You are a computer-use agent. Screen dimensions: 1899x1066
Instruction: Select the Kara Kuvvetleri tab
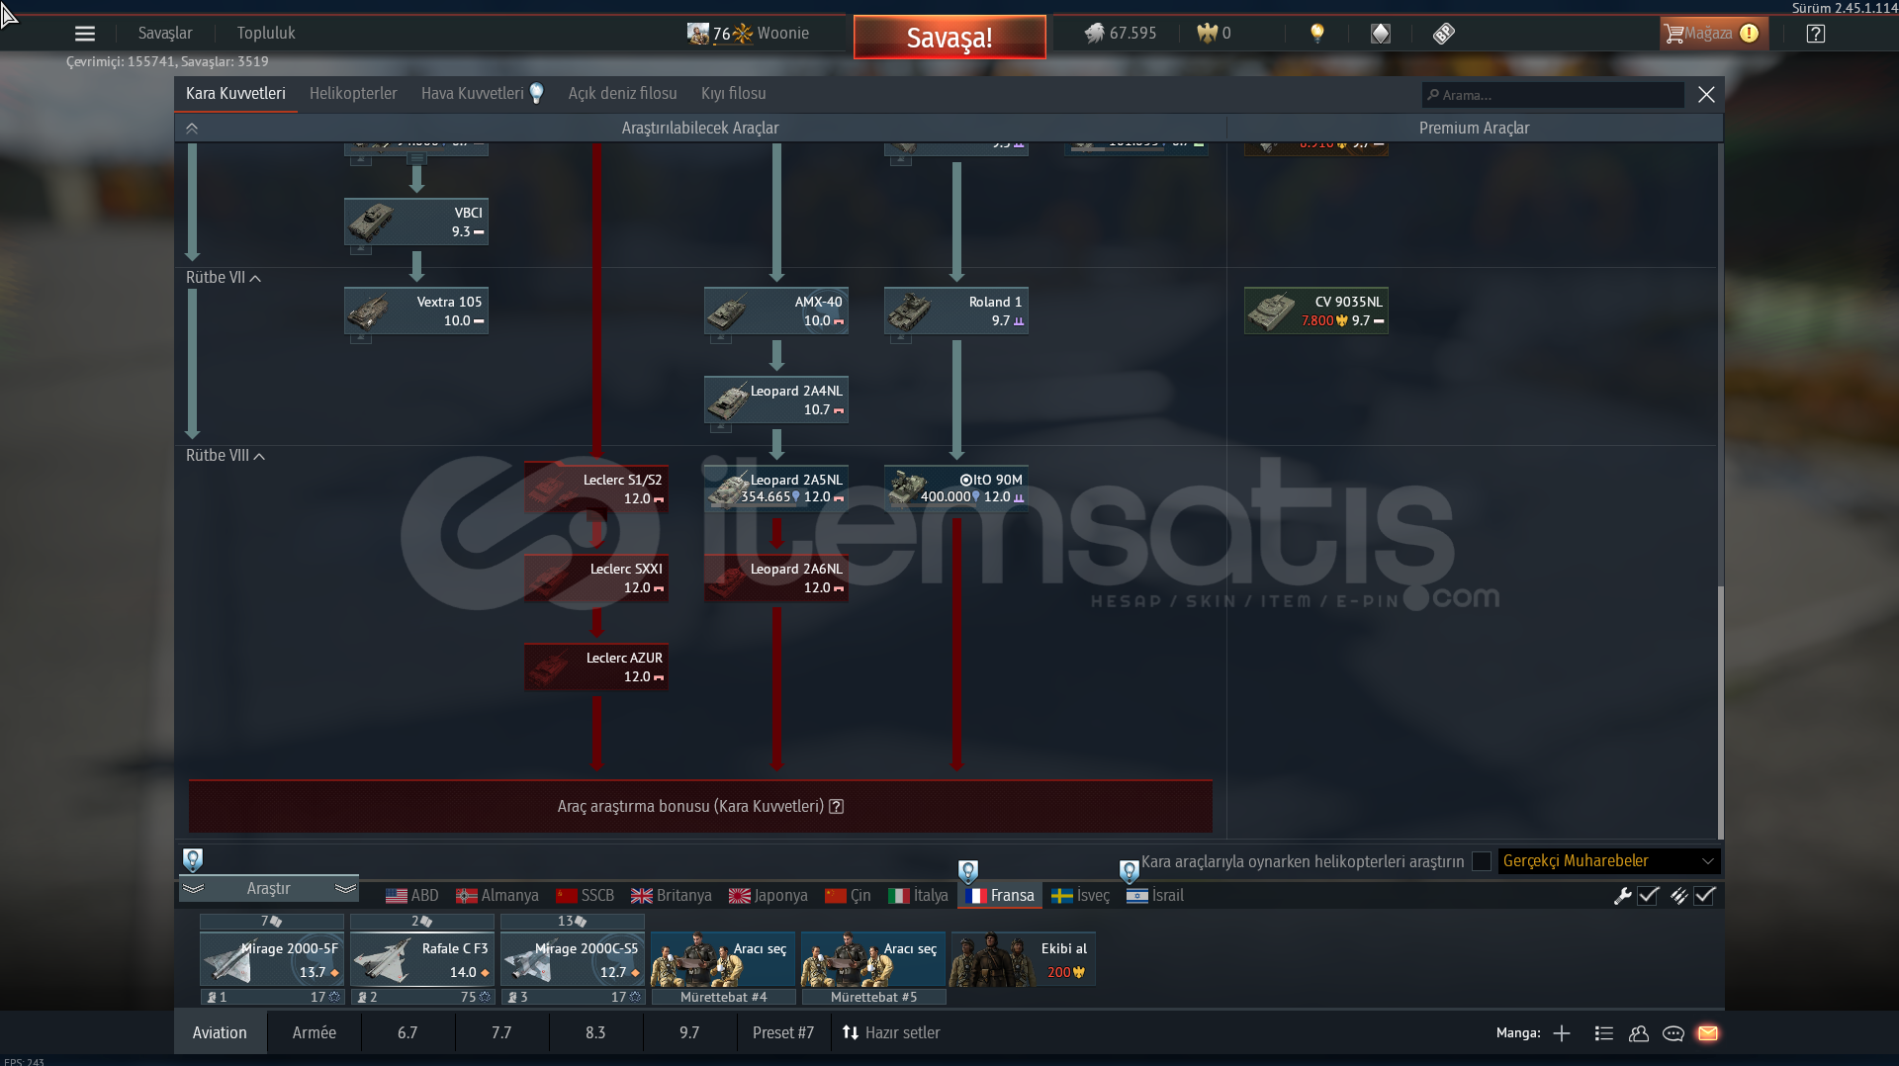click(x=235, y=94)
